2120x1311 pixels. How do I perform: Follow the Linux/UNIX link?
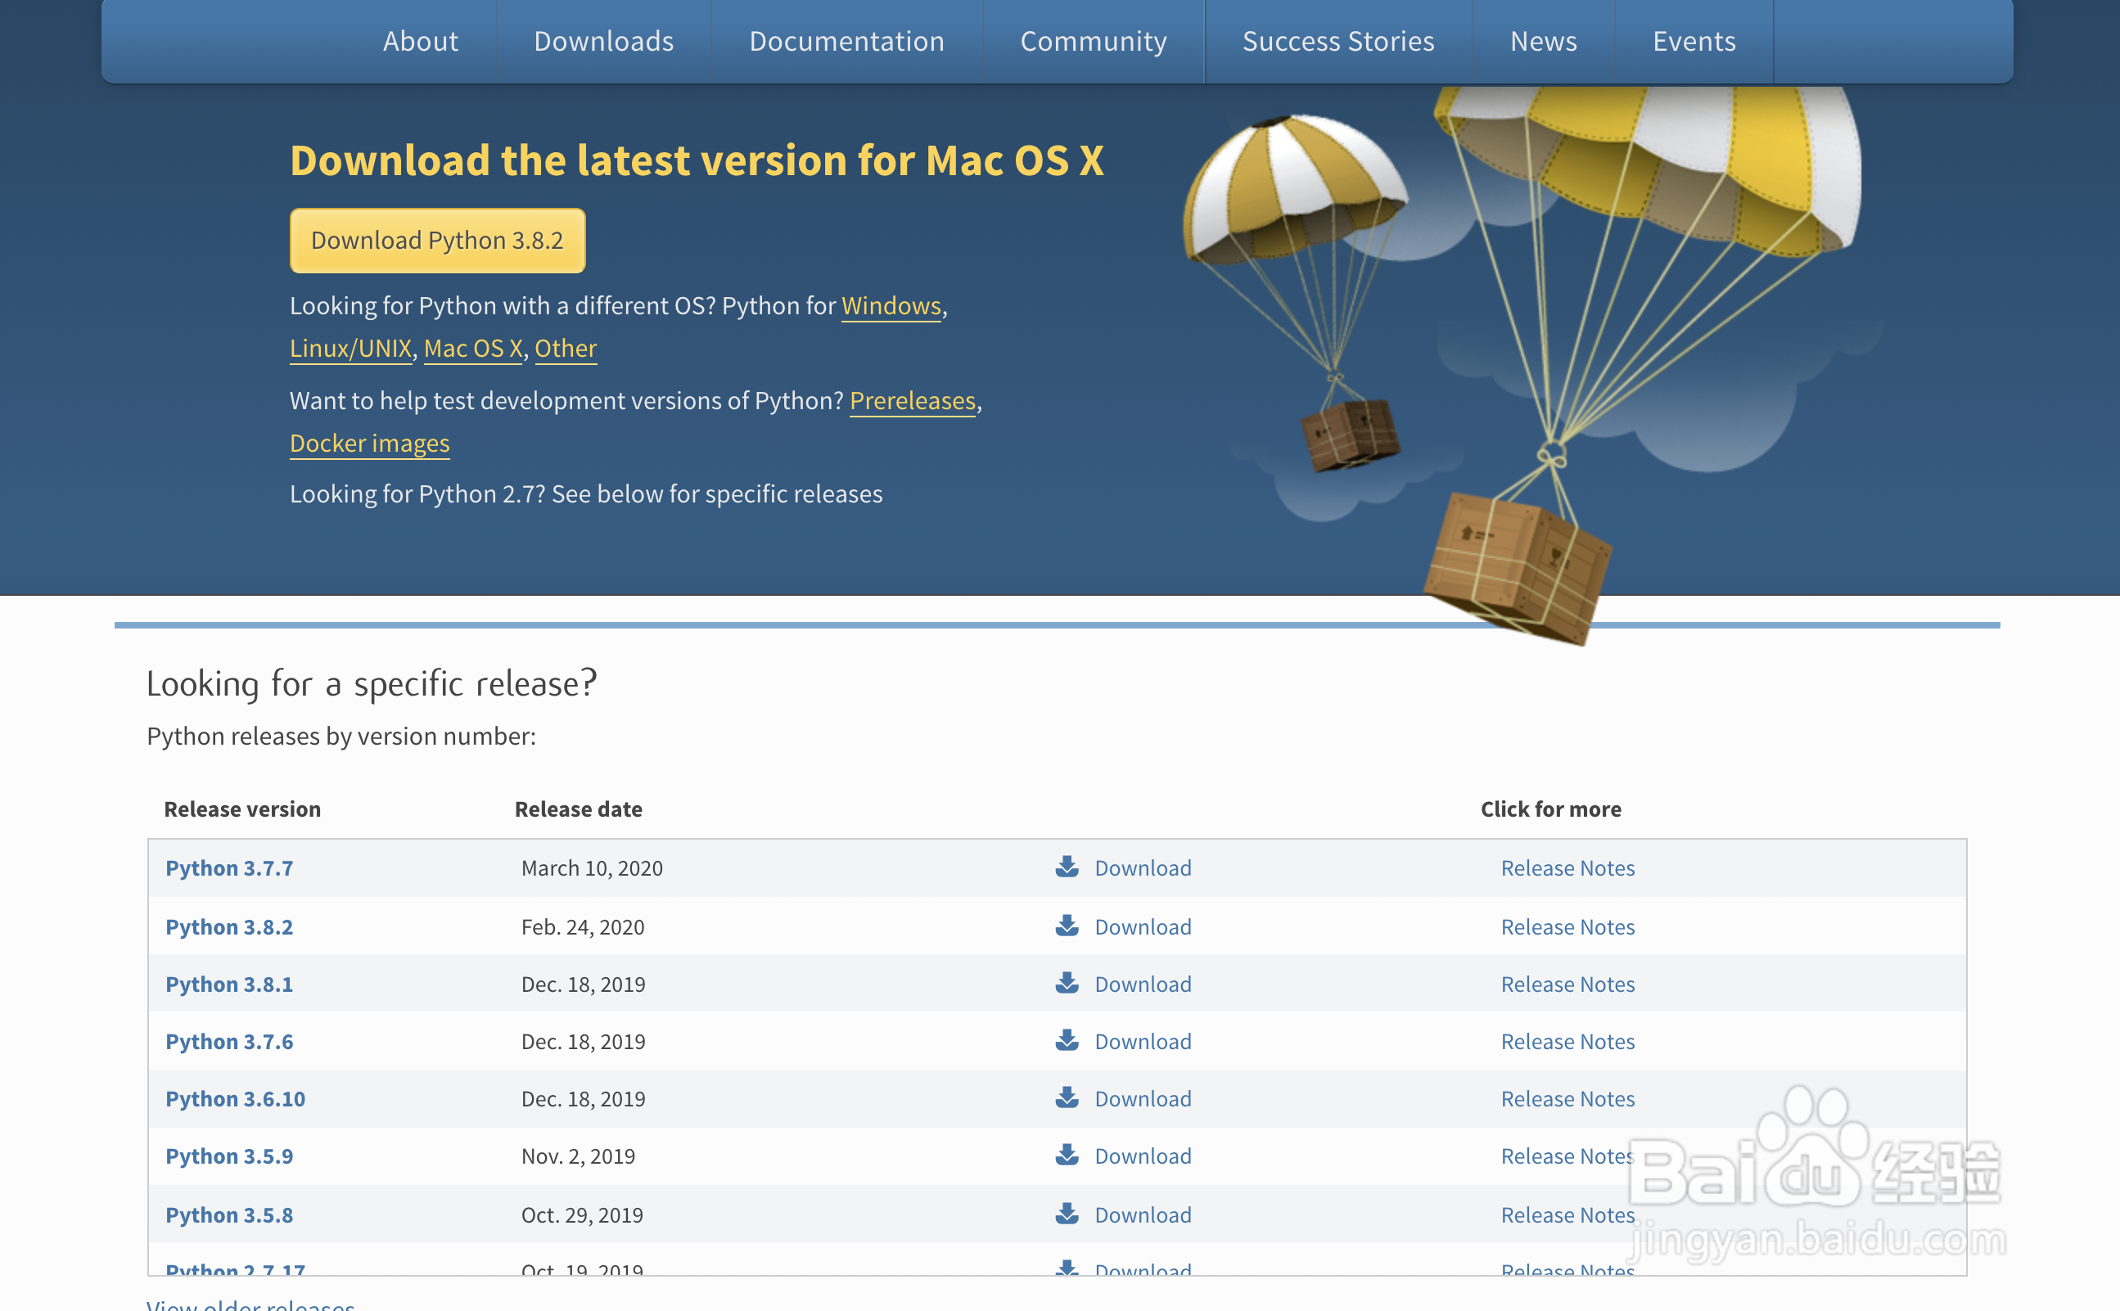[x=350, y=348]
